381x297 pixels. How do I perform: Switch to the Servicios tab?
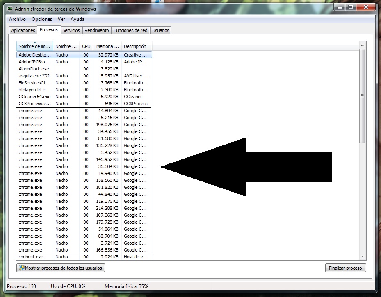tap(71, 30)
